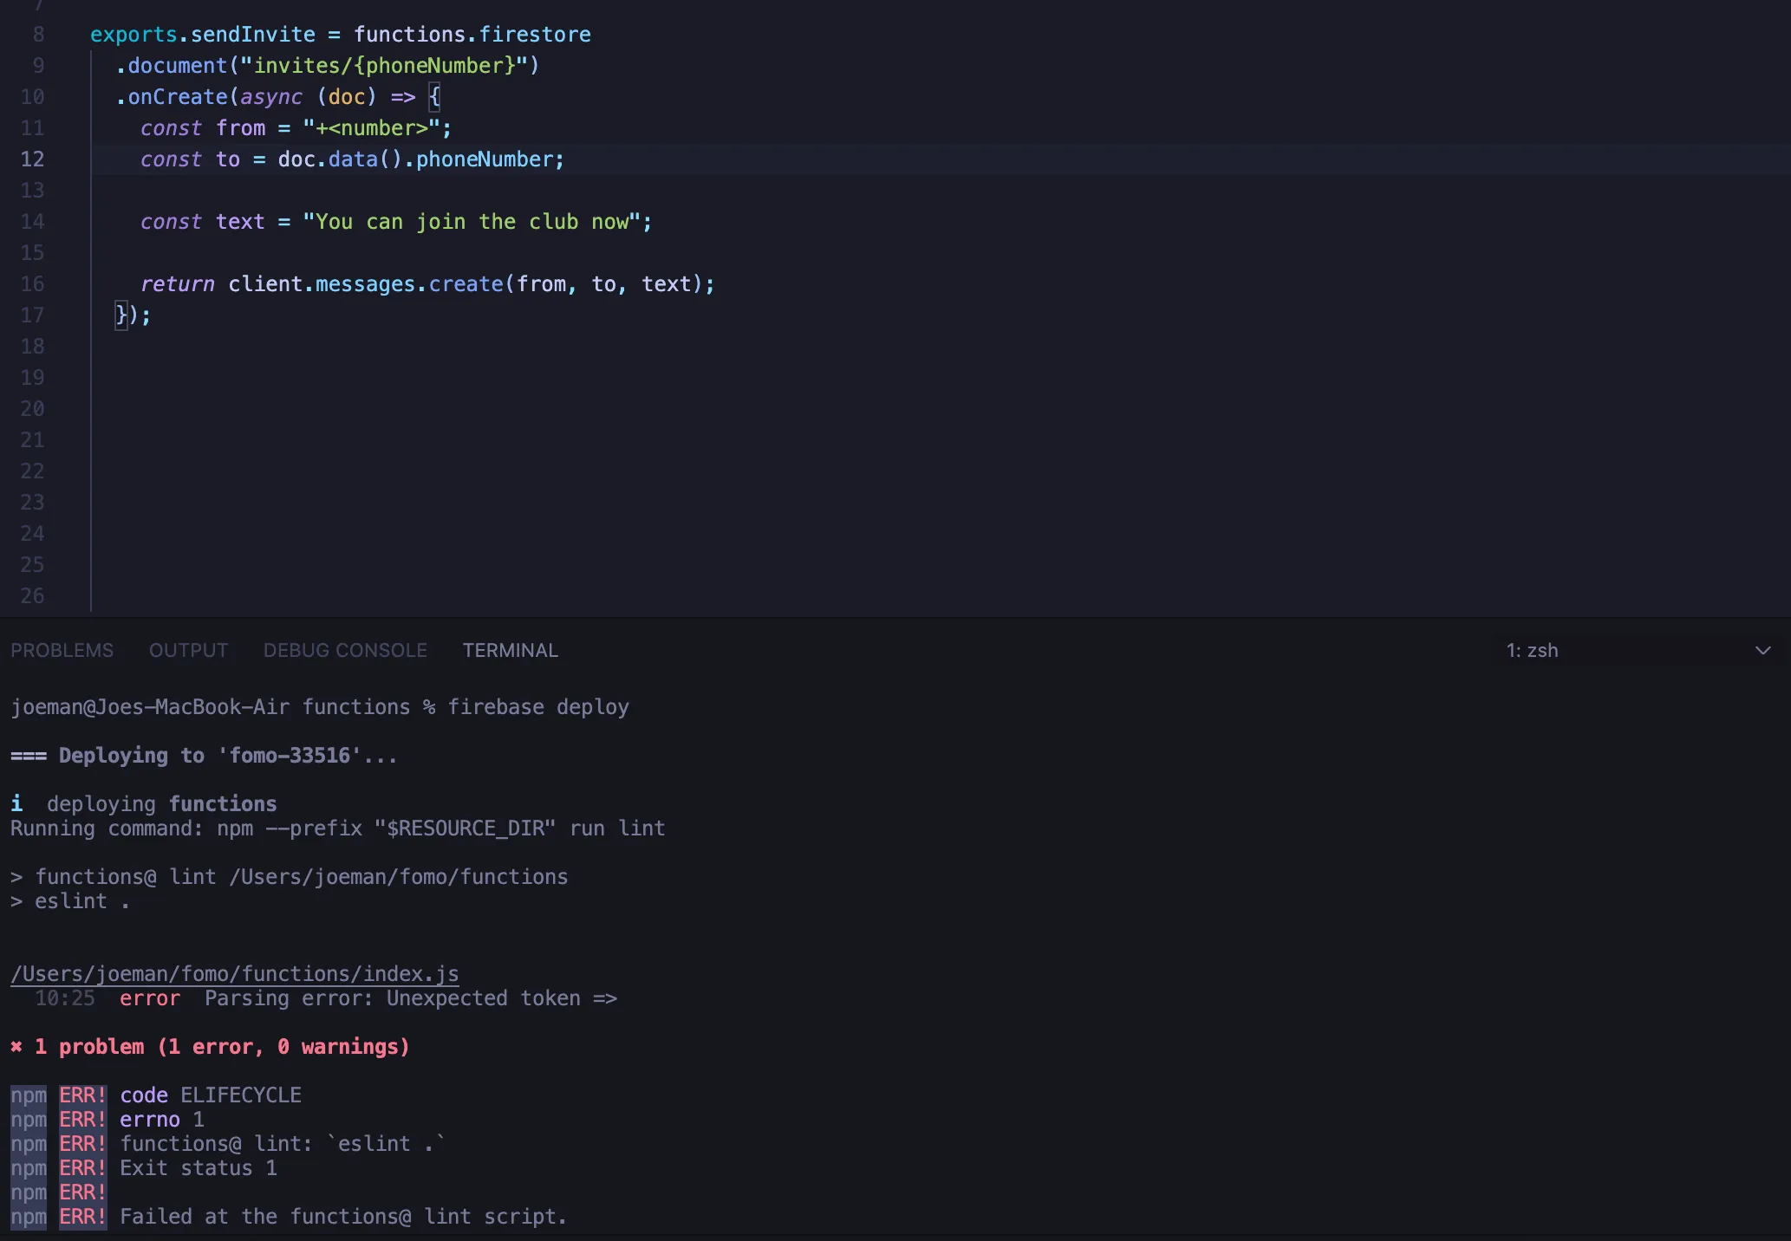This screenshot has height=1241, width=1791.
Task: Switch to the OUTPUT tab
Action: point(188,650)
